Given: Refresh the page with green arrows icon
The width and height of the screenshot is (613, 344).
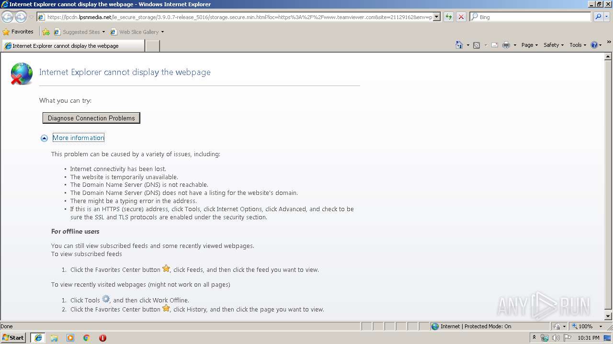Looking at the screenshot, I should (x=449, y=17).
